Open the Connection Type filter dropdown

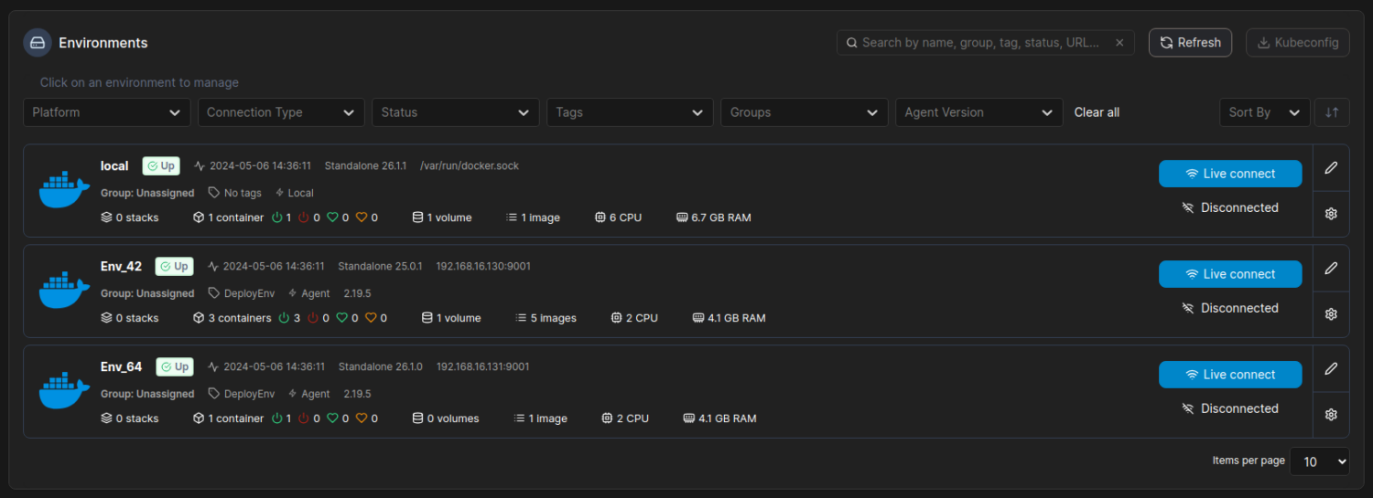[x=281, y=112]
